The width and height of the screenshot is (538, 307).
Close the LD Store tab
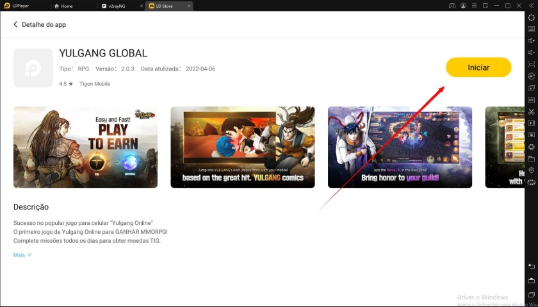pos(189,6)
